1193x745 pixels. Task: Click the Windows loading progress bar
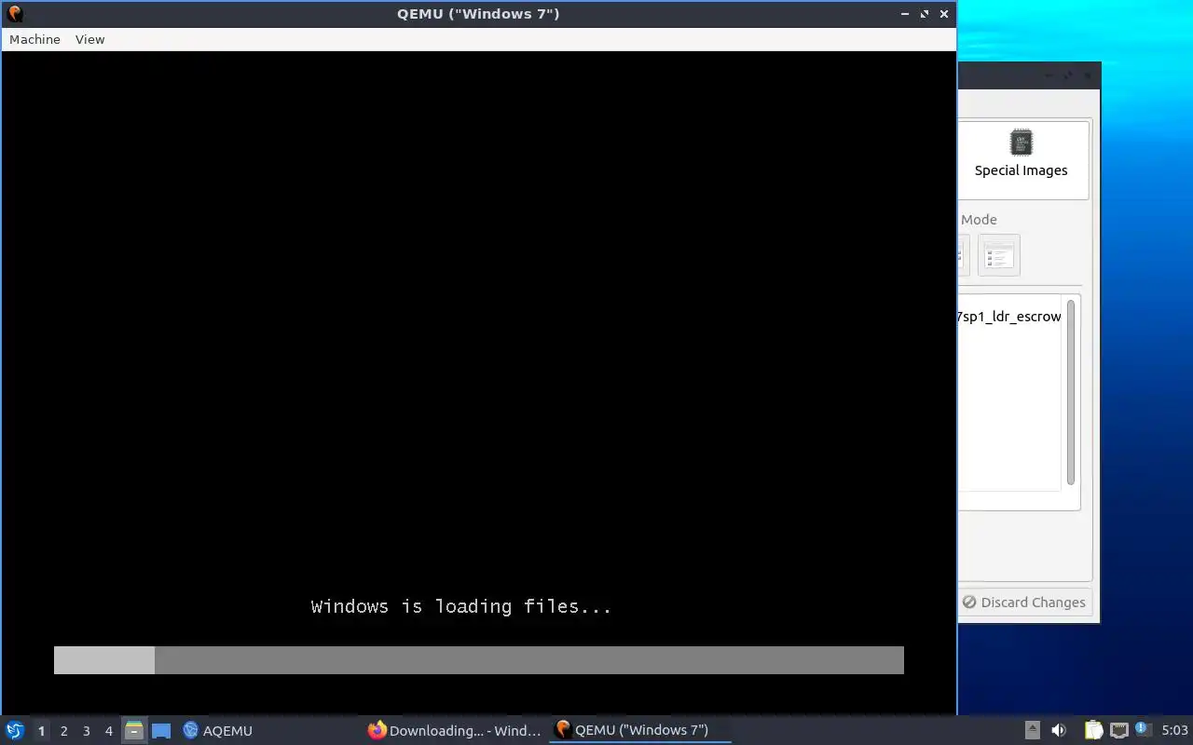tap(479, 660)
